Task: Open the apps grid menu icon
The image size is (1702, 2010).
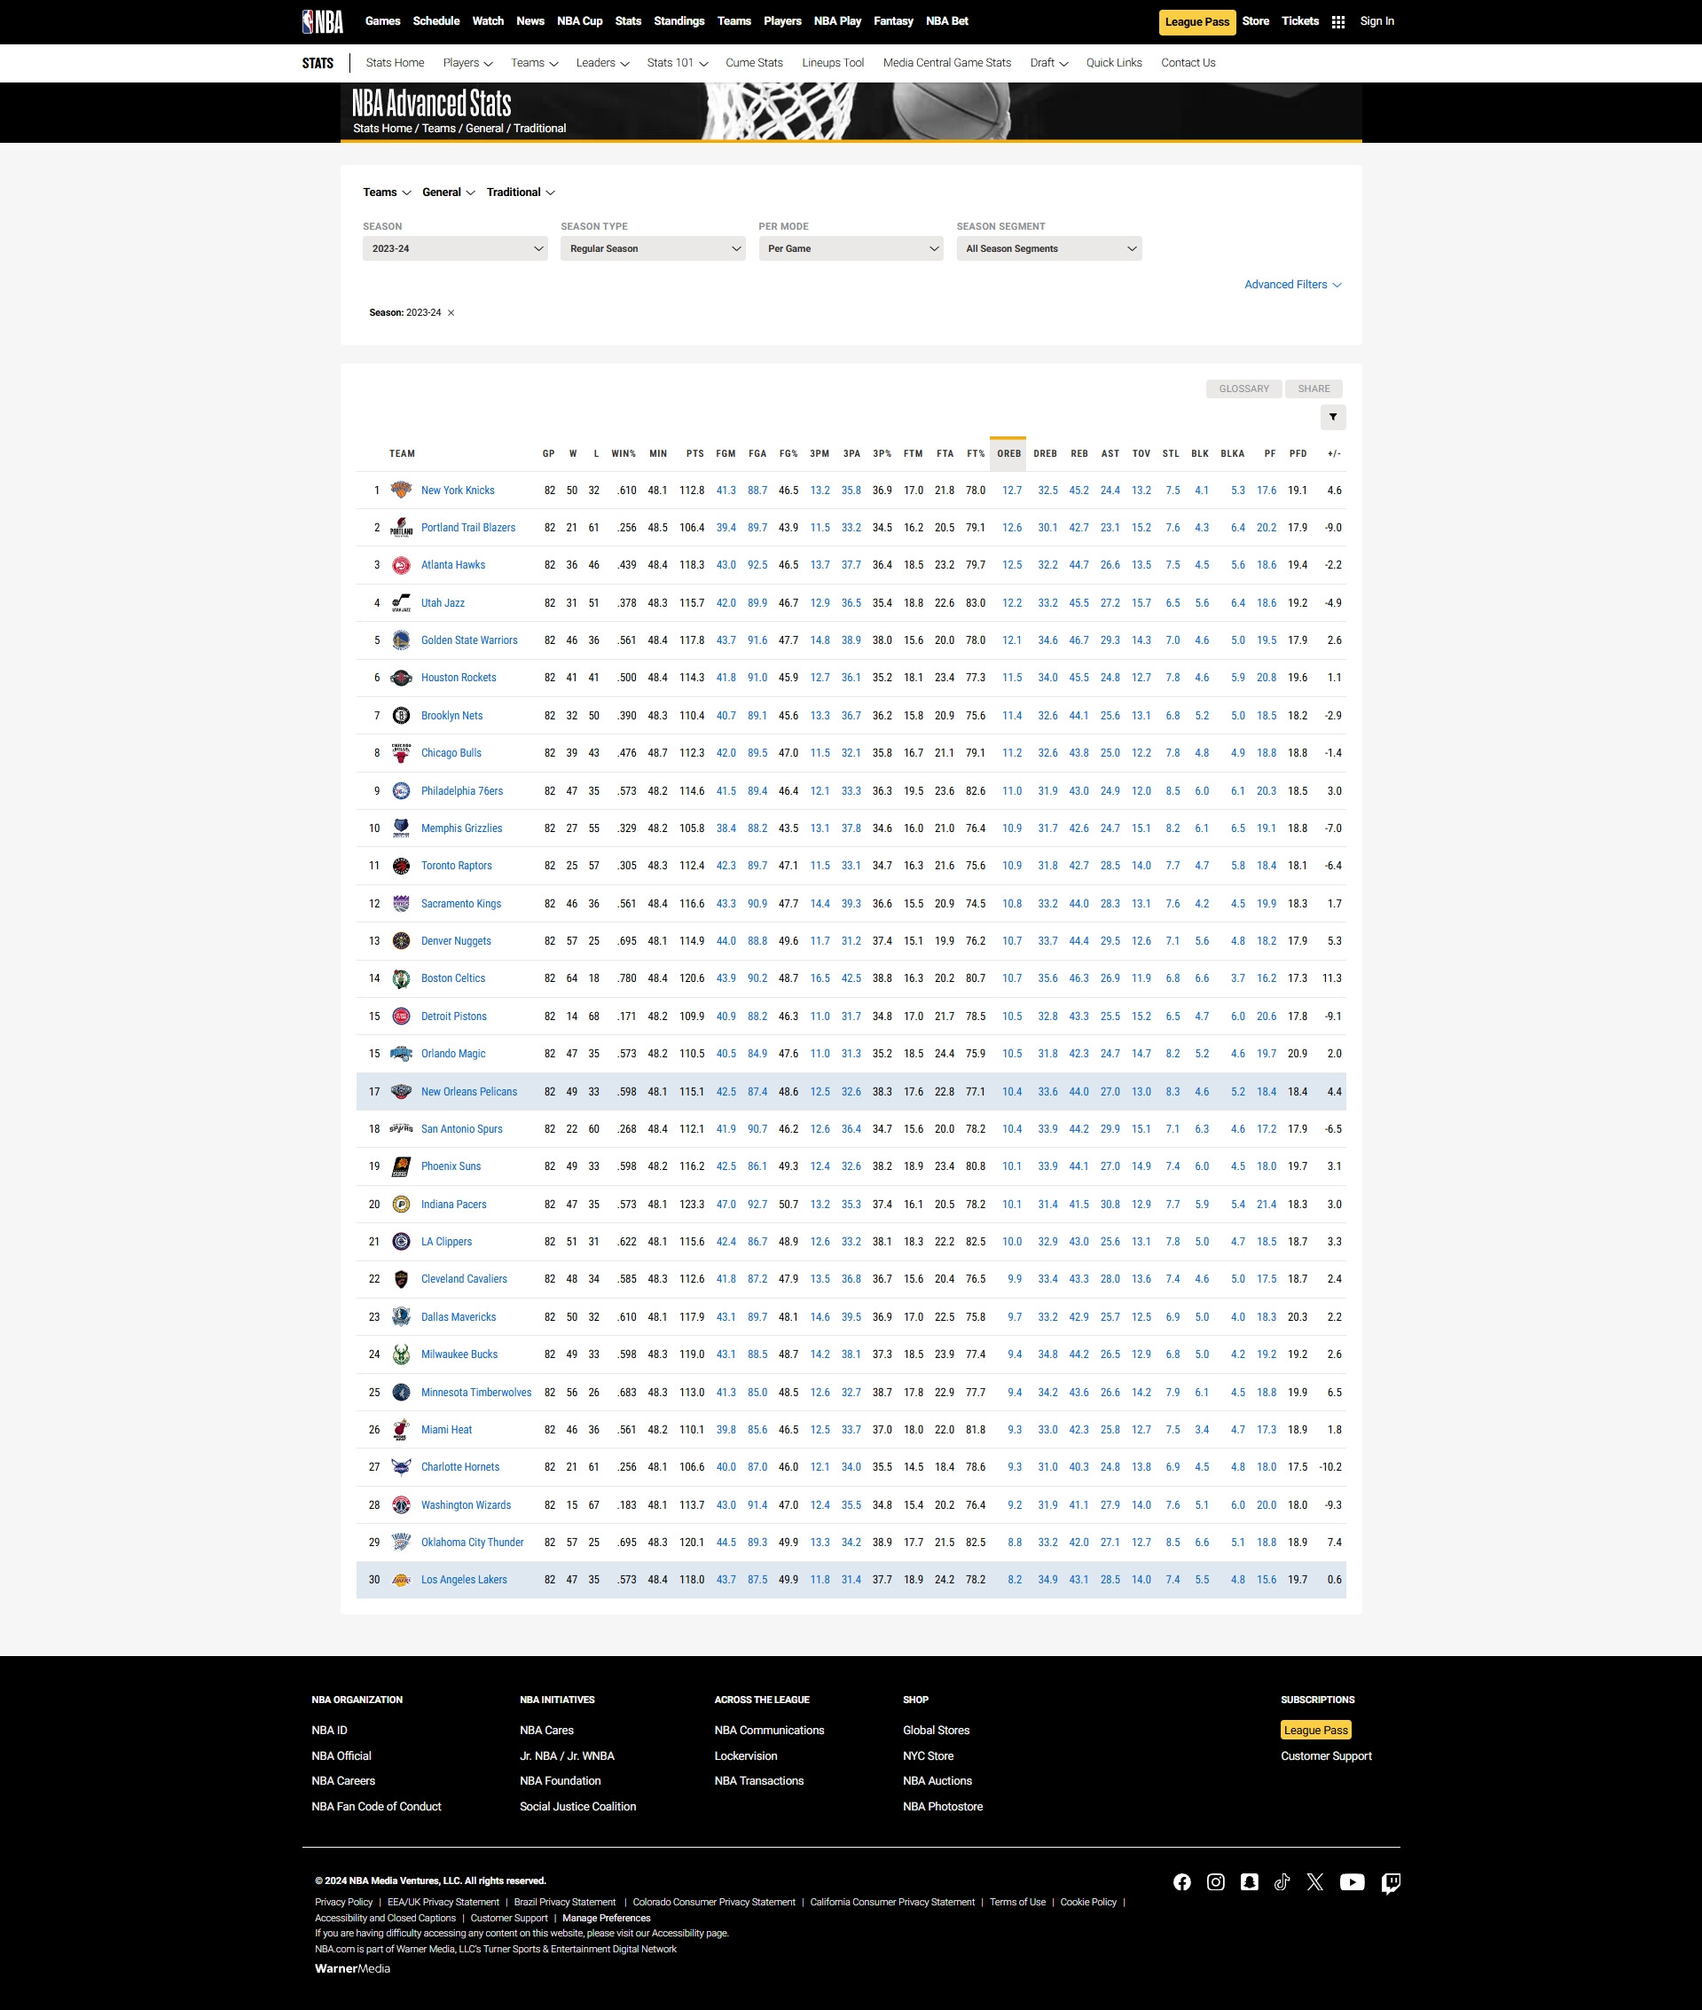Action: (1338, 22)
